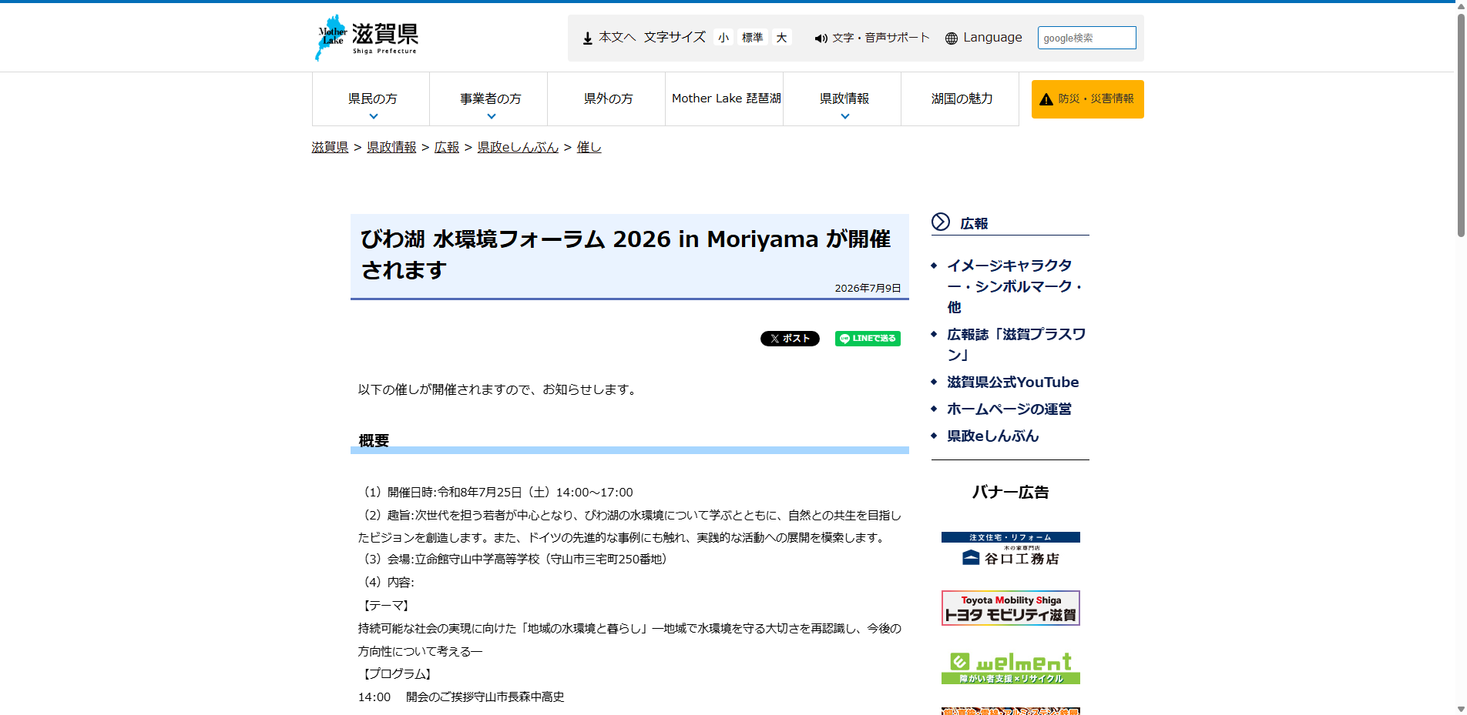
Task: Open ホームページの運営 link
Action: coord(1009,409)
